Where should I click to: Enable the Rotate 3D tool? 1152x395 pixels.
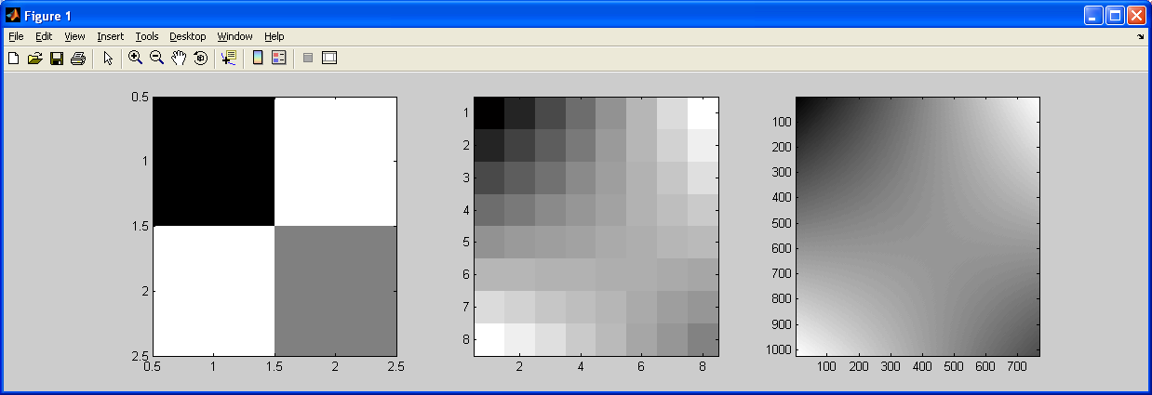point(200,59)
